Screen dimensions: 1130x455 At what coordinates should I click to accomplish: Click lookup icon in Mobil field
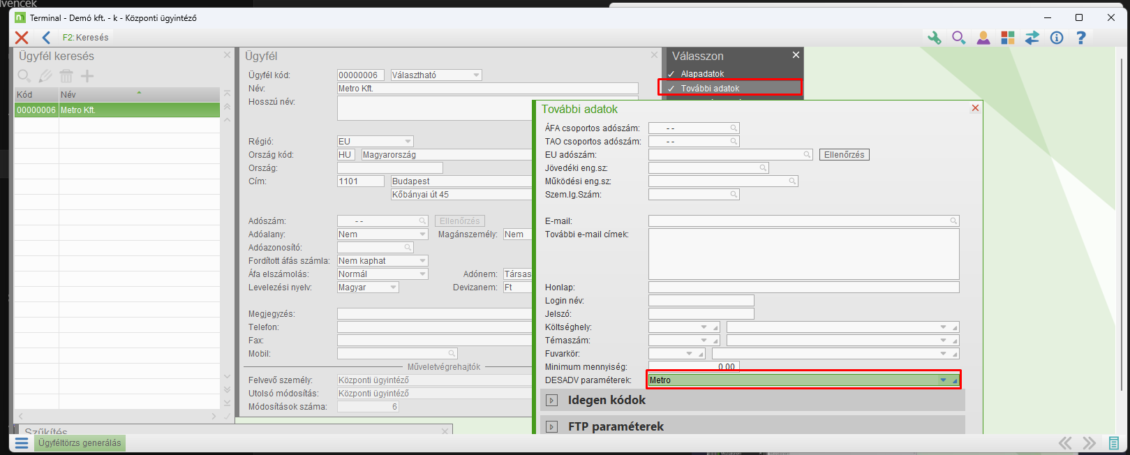(x=452, y=354)
